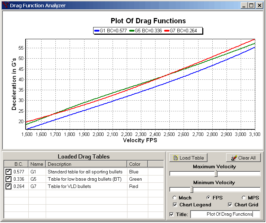Uncheck the G1 drag table checkbox (0.577)
This screenshot has width=266, height=223.
coord(8,172)
